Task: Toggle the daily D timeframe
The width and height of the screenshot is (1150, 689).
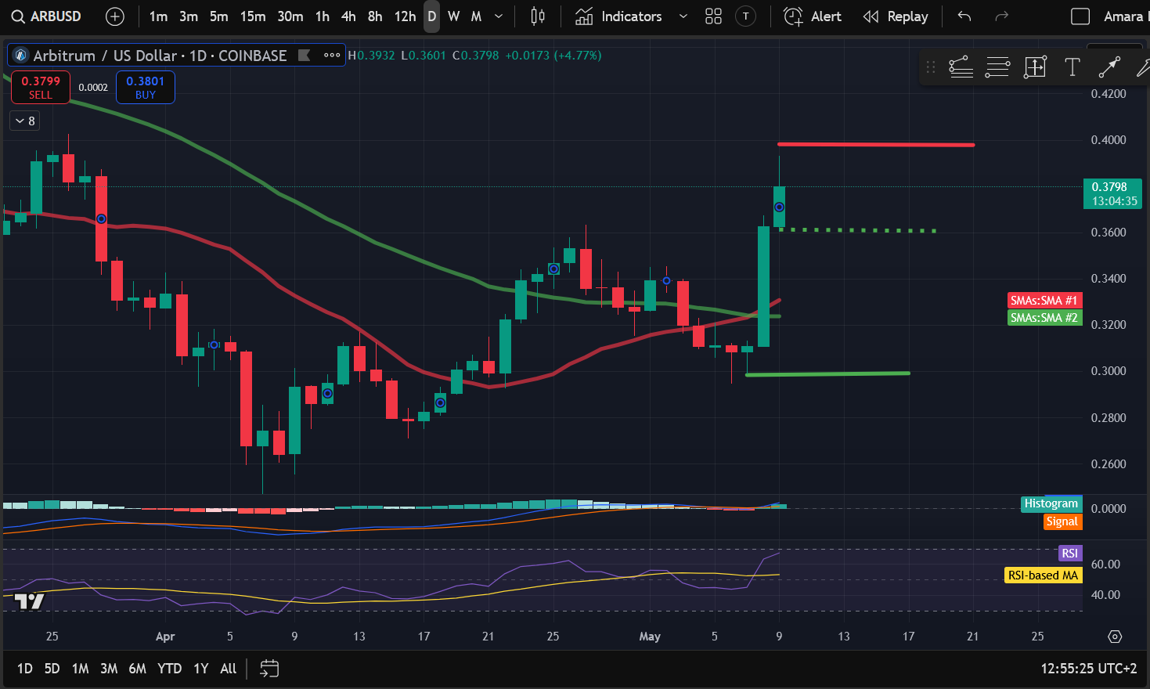Action: 431,16
